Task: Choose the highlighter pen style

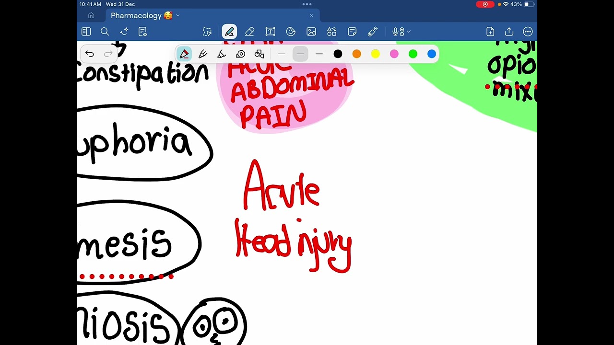Action: (x=222, y=54)
